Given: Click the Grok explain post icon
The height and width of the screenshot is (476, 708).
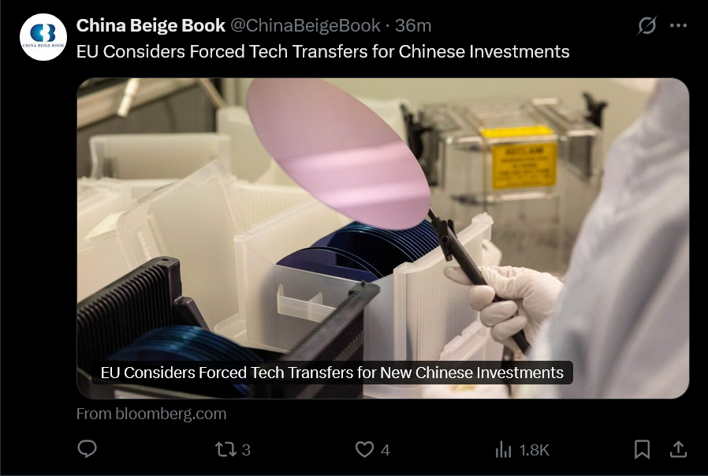Looking at the screenshot, I should (x=647, y=25).
